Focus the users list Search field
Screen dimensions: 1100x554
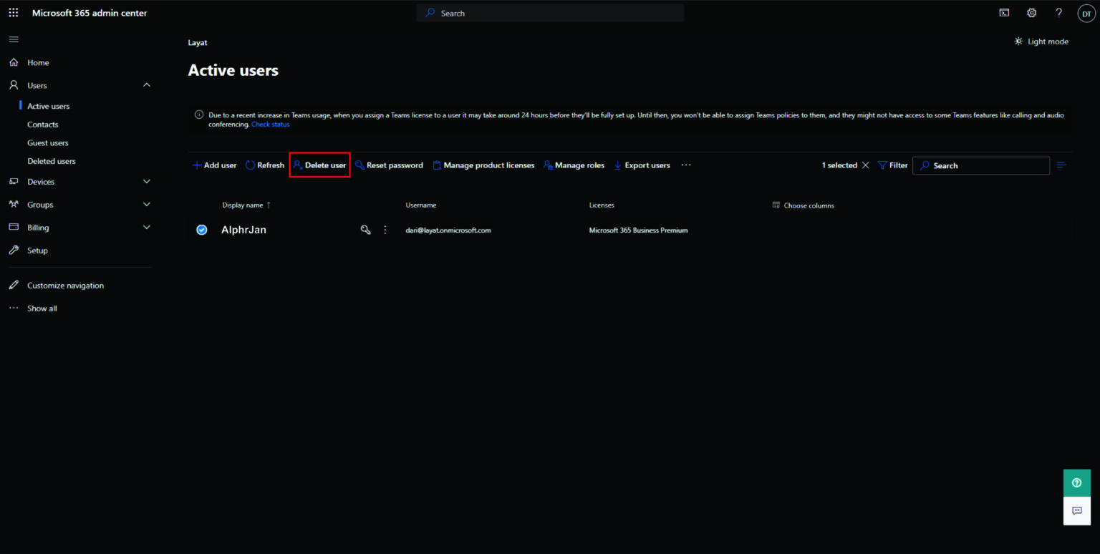(x=981, y=165)
